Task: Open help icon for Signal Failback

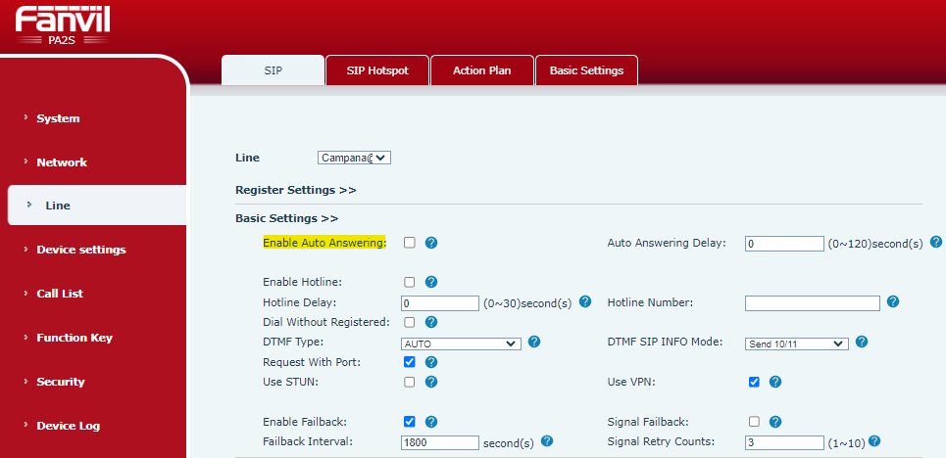Action: pyautogui.click(x=775, y=422)
